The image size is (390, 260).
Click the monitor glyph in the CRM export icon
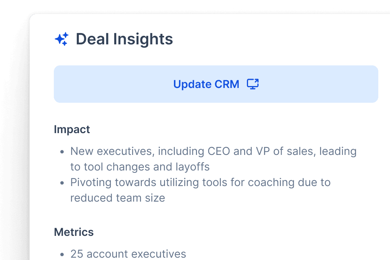point(252,86)
